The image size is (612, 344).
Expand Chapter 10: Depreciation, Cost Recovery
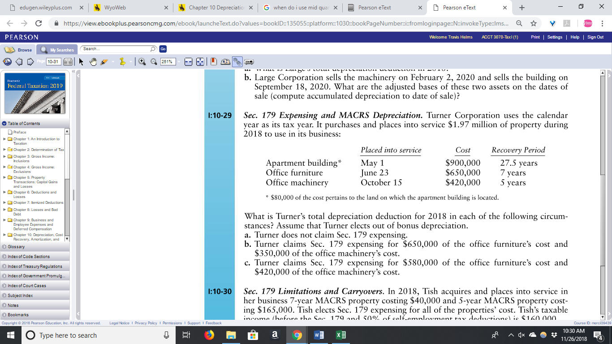(x=4, y=235)
